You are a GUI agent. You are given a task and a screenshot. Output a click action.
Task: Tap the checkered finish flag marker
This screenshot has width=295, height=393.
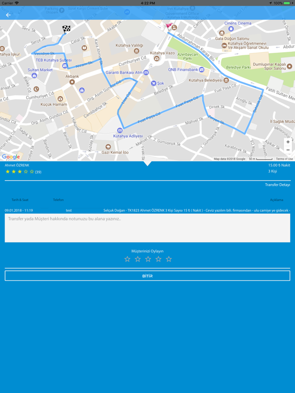(66, 29)
